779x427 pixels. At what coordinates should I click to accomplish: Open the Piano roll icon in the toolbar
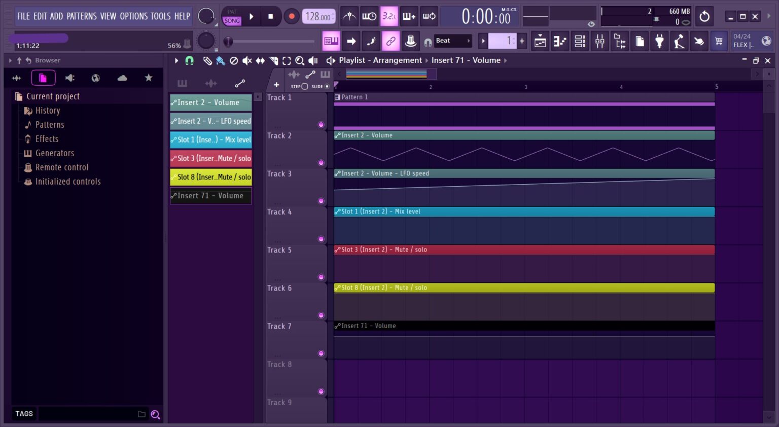click(560, 41)
